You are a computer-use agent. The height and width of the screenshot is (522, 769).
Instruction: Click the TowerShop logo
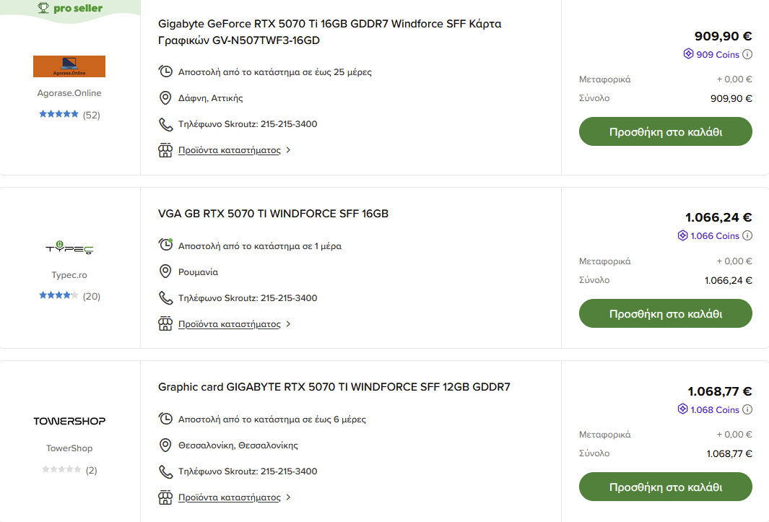69,421
